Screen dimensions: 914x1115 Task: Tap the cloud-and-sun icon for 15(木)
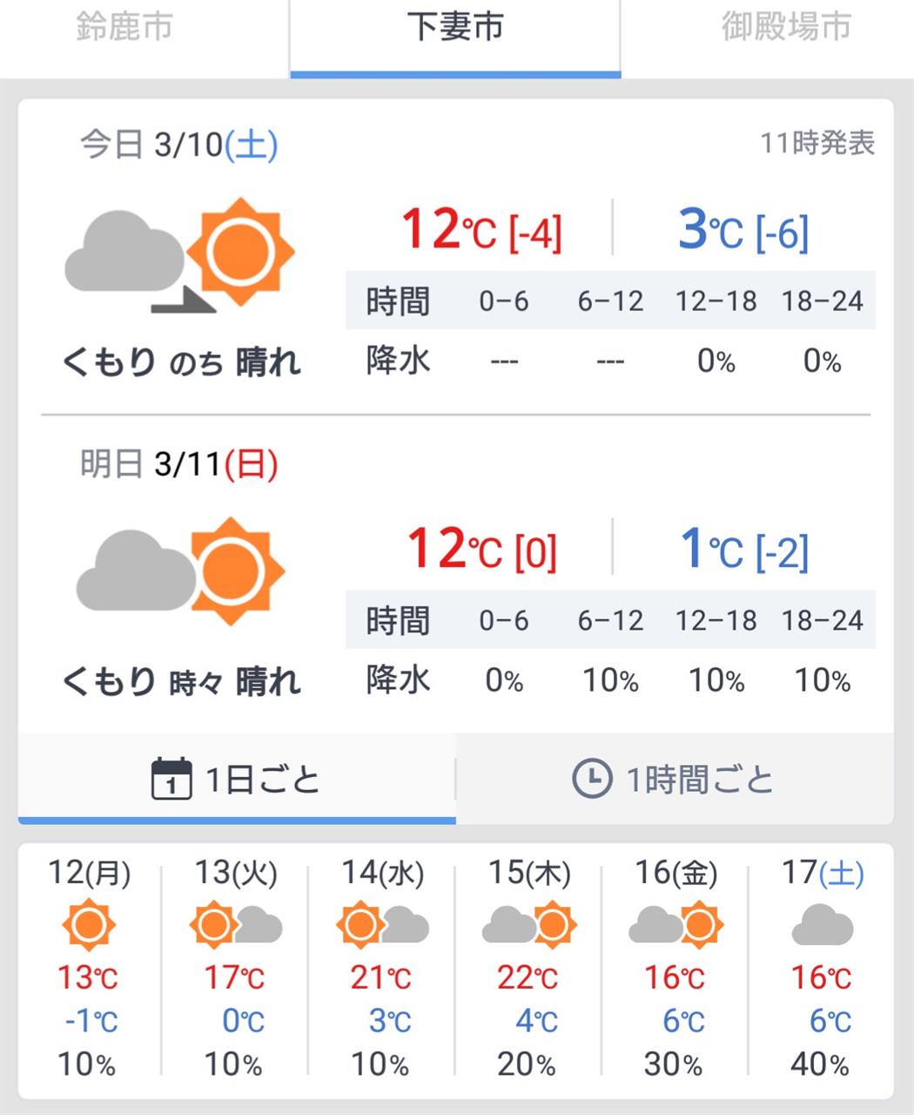pyautogui.click(x=529, y=925)
